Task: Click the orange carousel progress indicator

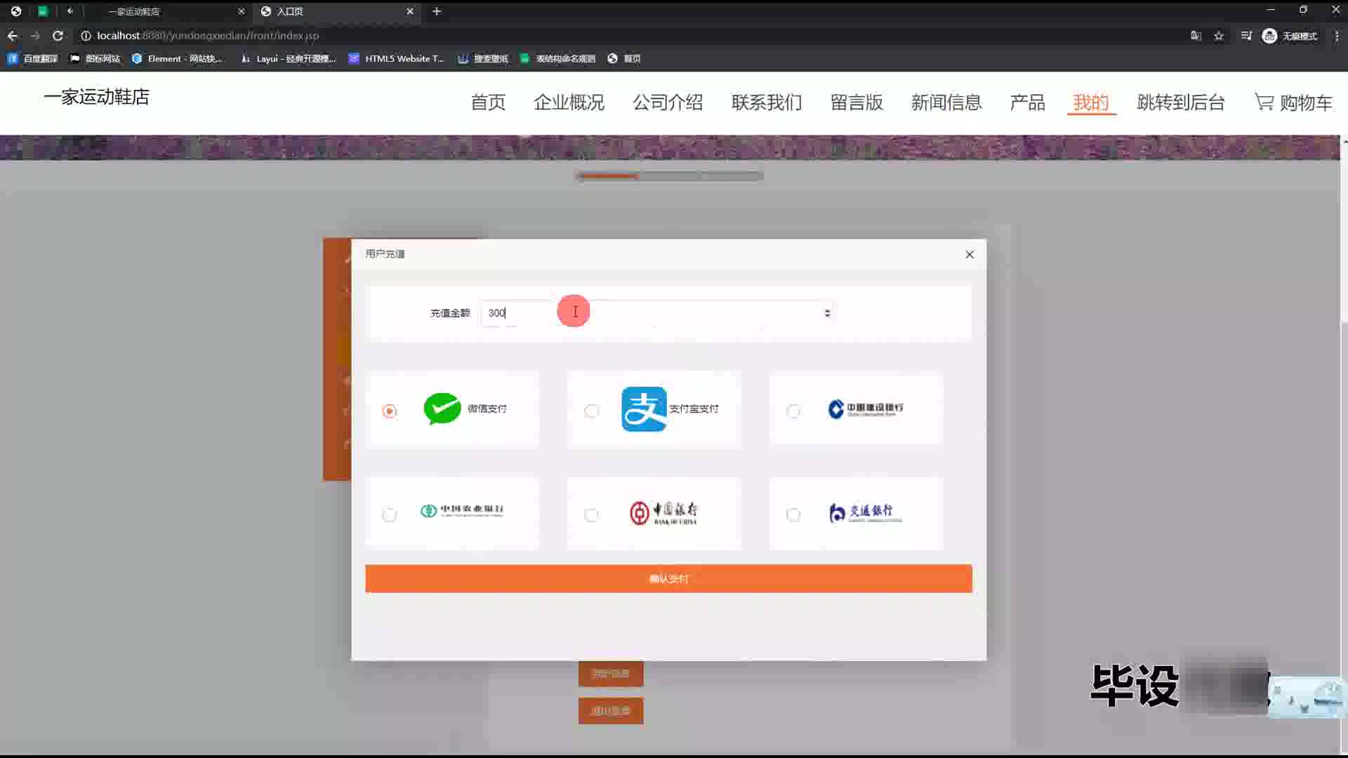Action: (x=608, y=176)
